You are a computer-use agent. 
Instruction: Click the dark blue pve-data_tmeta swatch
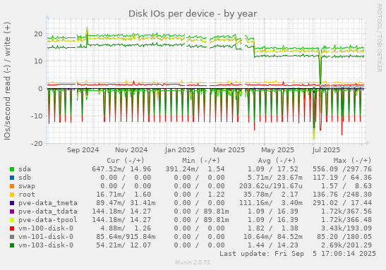12,203
